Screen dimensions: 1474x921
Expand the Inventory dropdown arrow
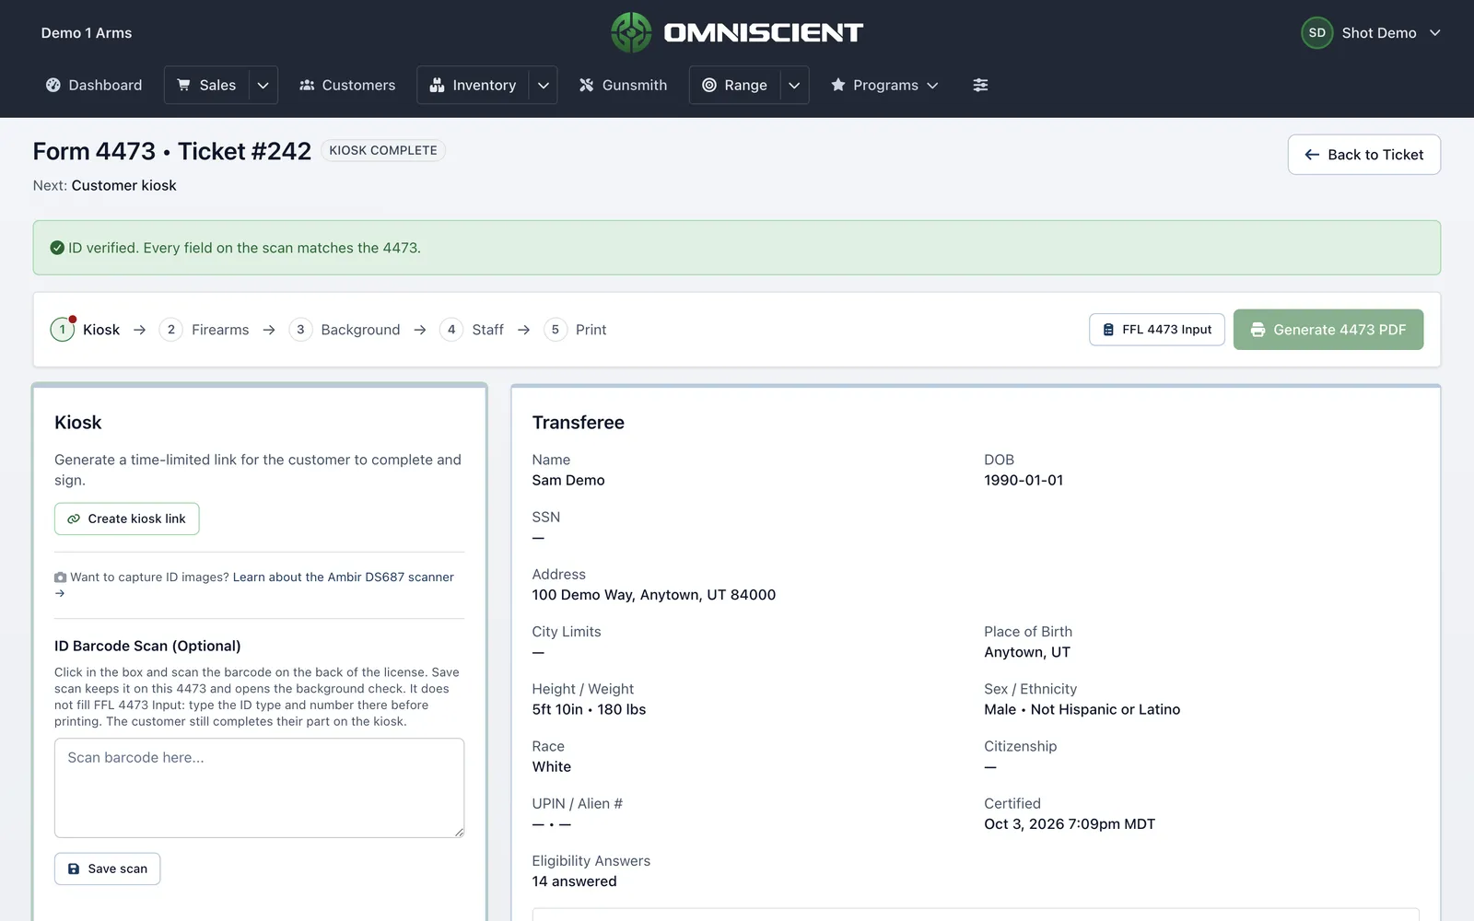[544, 85]
